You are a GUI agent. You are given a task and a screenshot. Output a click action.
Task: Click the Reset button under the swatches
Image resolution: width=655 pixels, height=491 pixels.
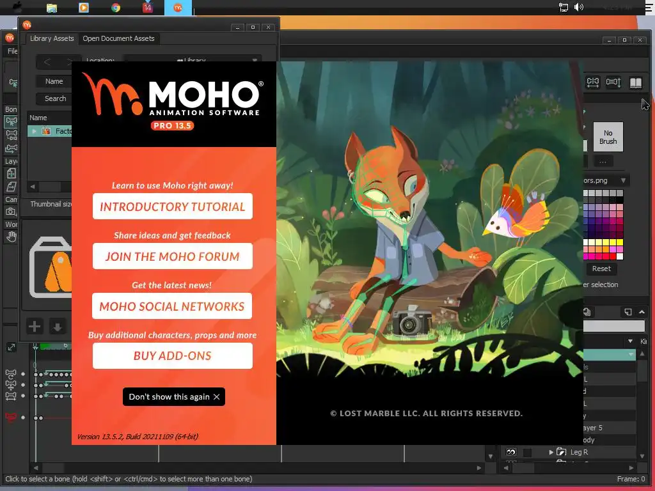(601, 269)
